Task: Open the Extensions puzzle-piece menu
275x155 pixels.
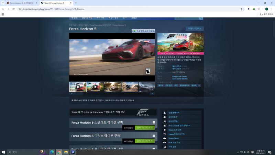Action: click(259, 9)
